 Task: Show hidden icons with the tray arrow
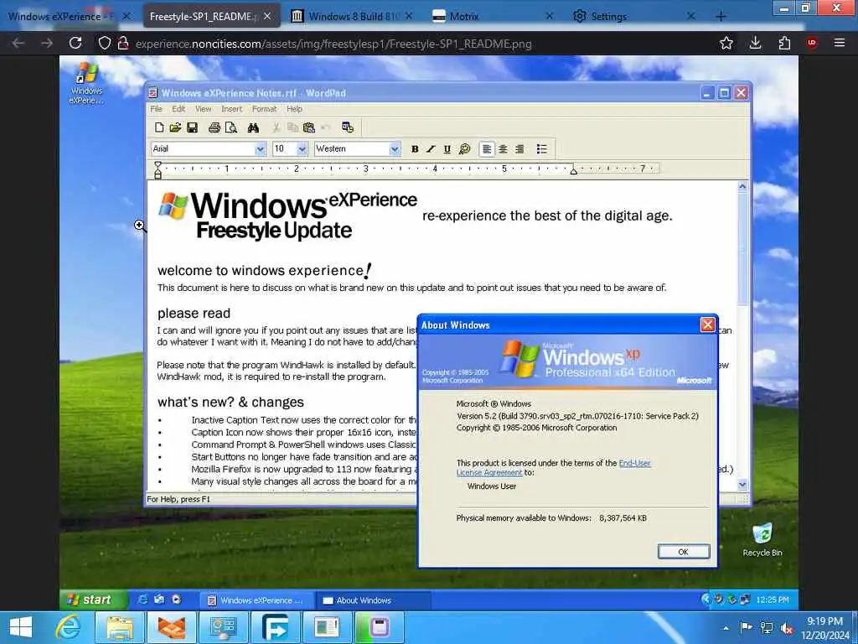726,629
